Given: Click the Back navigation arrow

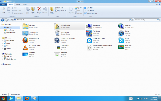Looking at the screenshot, I should click(x=2, y=20).
